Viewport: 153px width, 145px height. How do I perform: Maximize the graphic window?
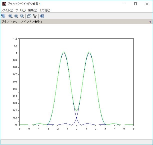point(135,4)
